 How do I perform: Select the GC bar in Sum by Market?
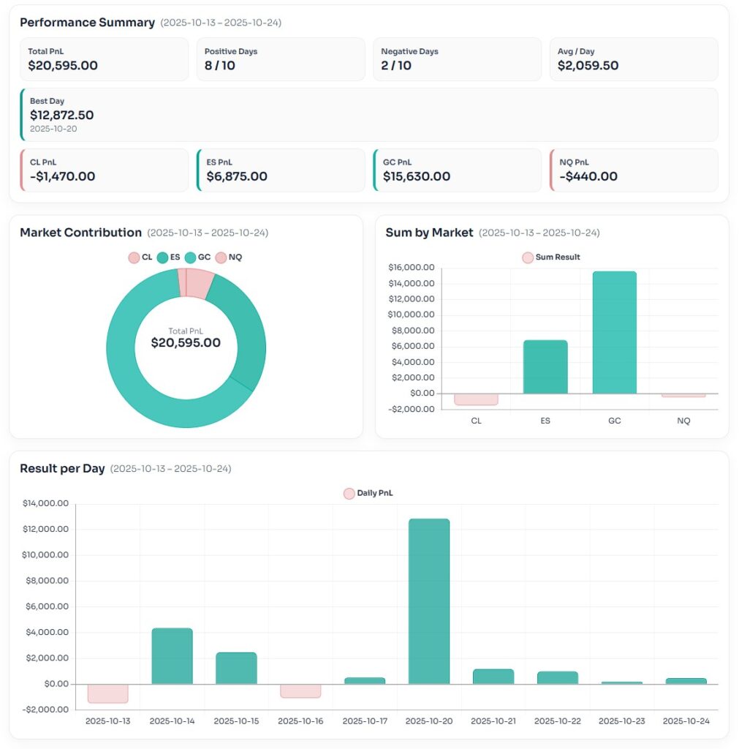click(614, 333)
